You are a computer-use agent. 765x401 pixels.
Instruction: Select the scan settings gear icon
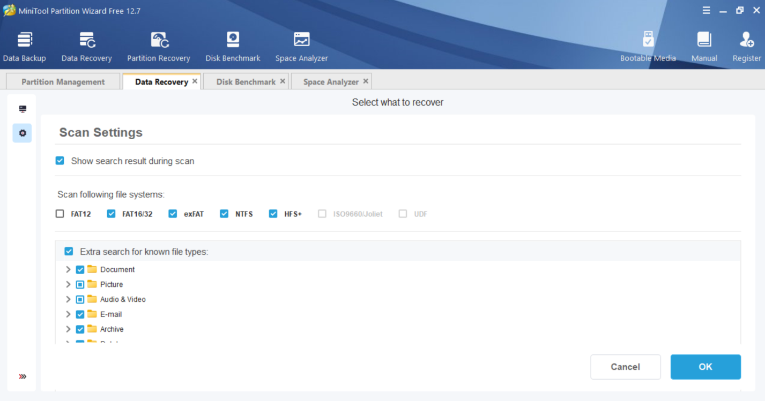coord(23,133)
